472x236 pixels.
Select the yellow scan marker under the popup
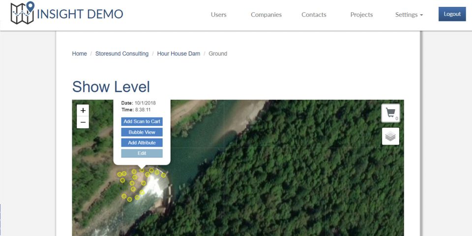pyautogui.click(x=142, y=171)
